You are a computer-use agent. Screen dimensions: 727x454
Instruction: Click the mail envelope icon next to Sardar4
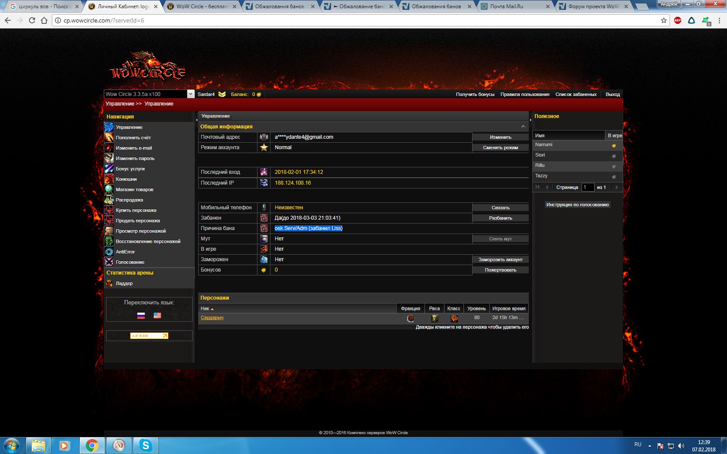point(222,94)
